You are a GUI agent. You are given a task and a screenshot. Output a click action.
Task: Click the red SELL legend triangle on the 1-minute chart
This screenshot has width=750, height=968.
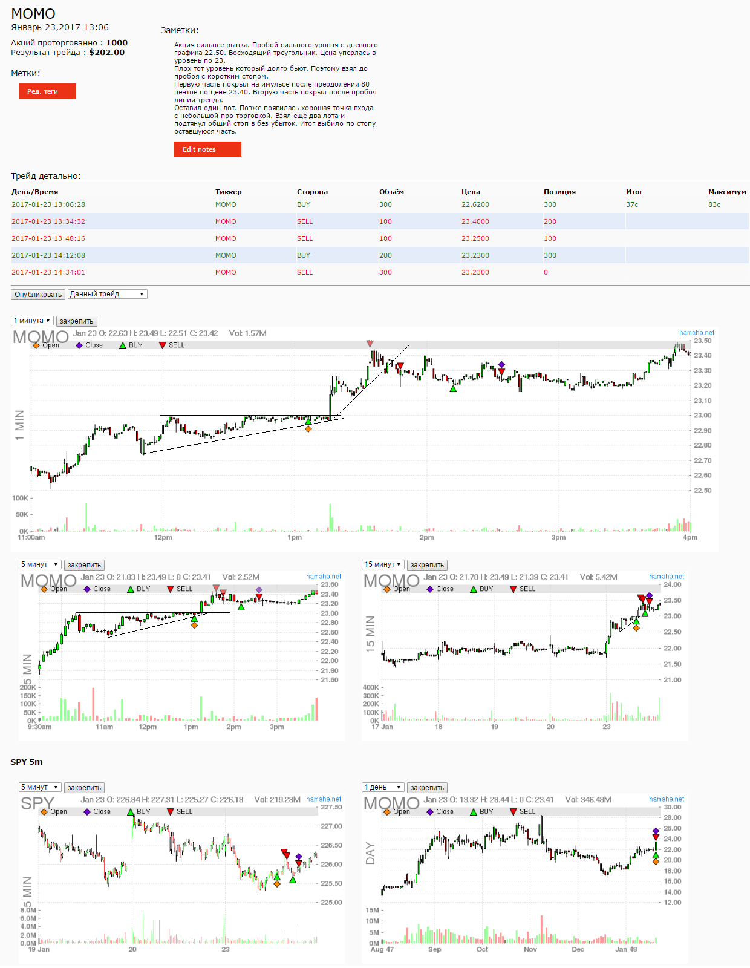tap(162, 345)
